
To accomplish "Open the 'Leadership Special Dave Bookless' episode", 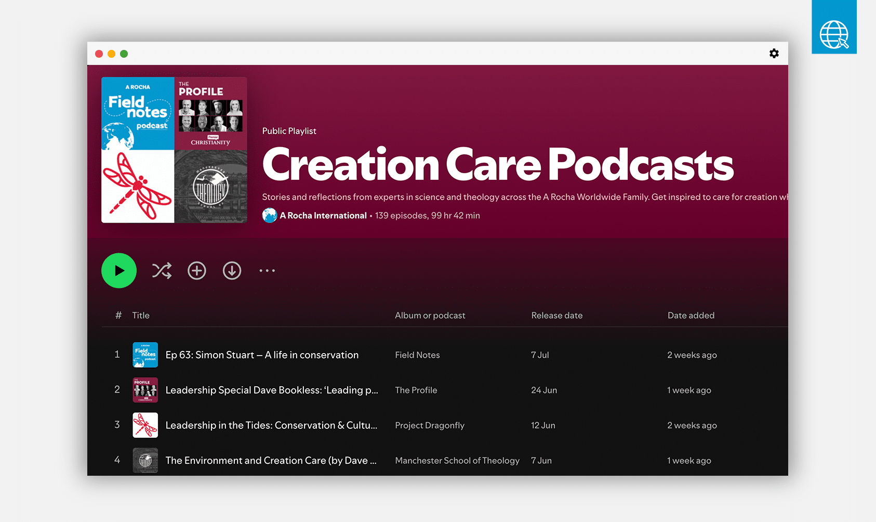I will (272, 390).
